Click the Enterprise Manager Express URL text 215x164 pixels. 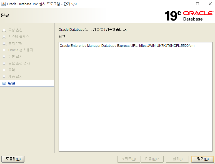tap(127, 46)
